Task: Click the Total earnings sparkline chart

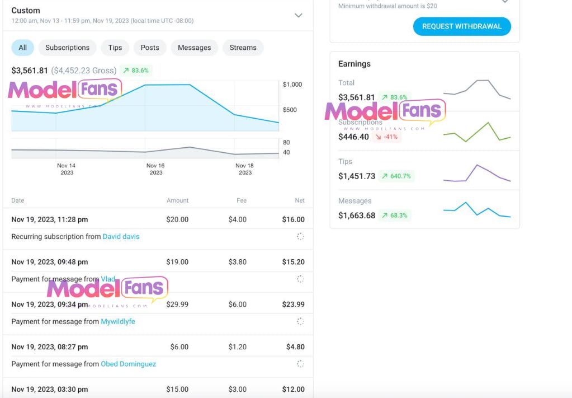Action: coord(477,90)
